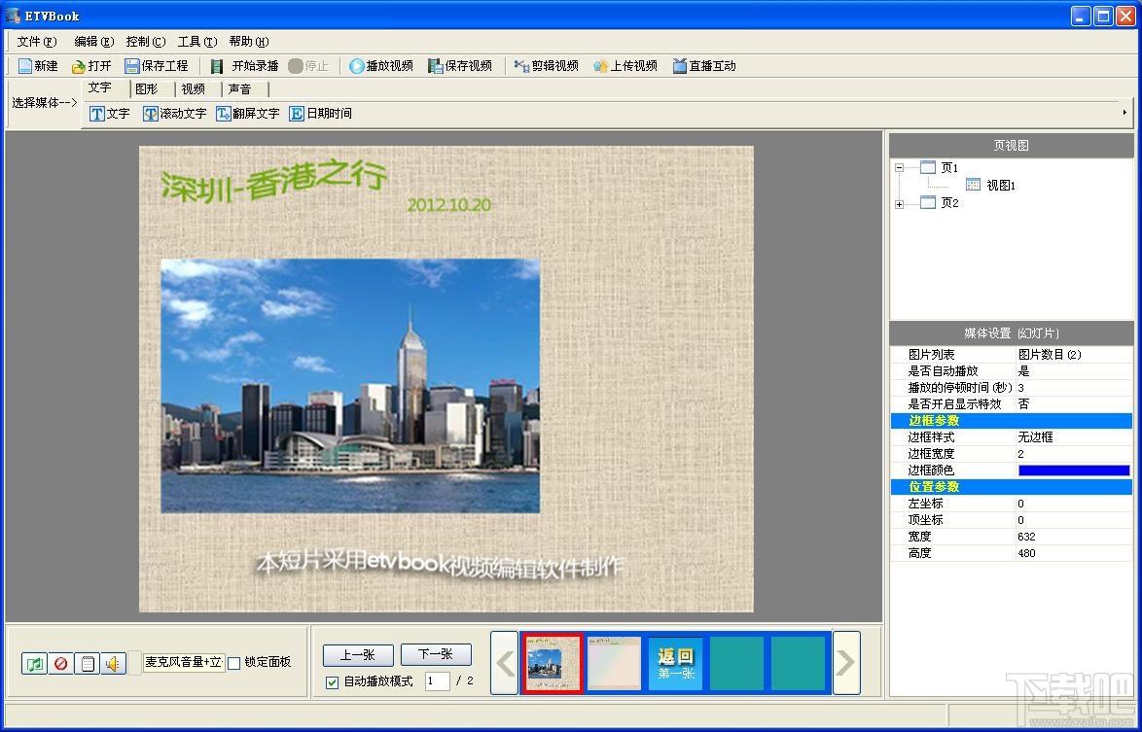Insert 翻屏文字 flip-screen text
Image resolution: width=1142 pixels, height=732 pixels.
click(248, 114)
